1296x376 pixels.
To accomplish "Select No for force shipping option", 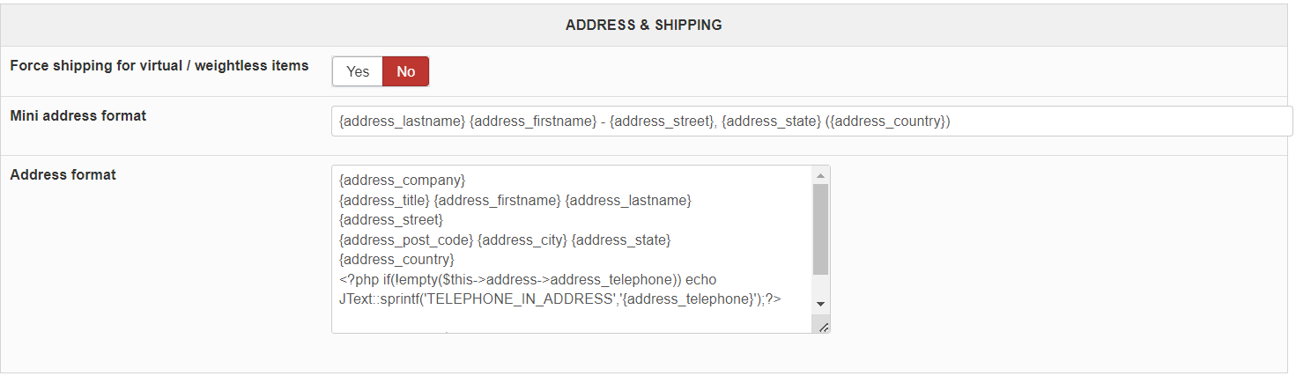I will click(x=405, y=71).
